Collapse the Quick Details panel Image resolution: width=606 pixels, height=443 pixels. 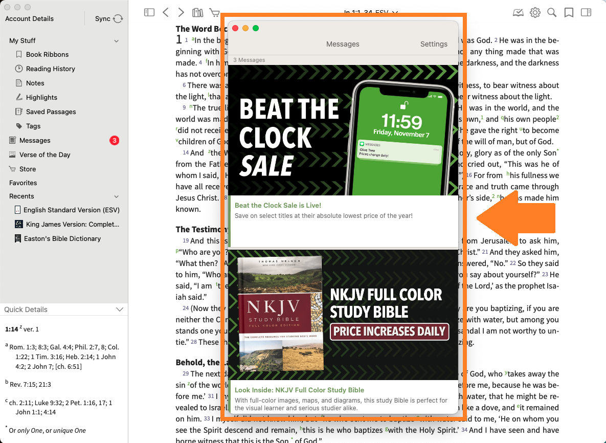120,309
